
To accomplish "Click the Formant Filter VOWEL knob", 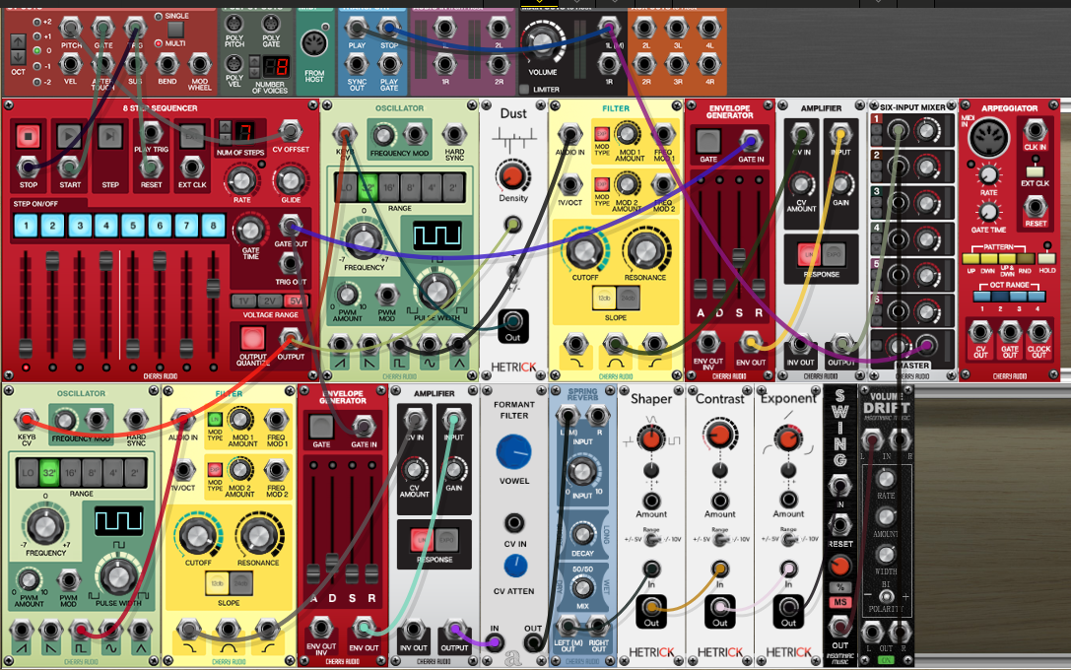I will (513, 453).
